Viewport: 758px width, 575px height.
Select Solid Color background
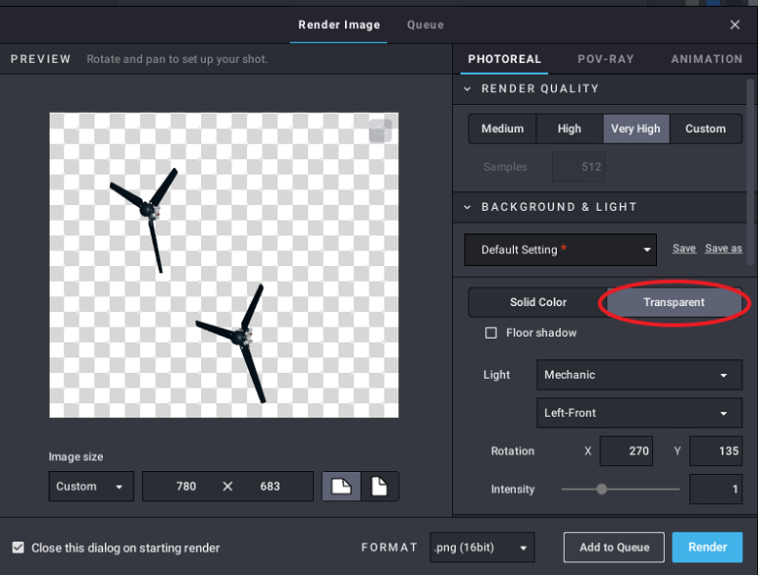click(x=538, y=302)
